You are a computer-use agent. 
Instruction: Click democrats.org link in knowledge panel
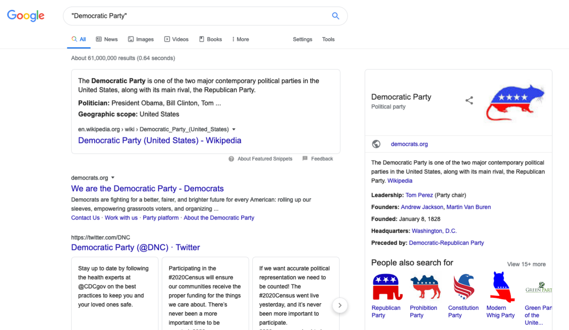(409, 144)
